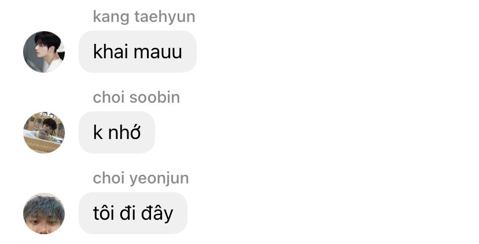This screenshot has height=244, width=479.
Task: Click the word "tôi" in the last message
Action: point(103,213)
